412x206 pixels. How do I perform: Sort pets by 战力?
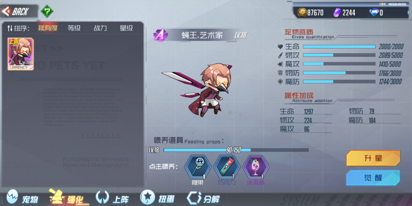[x=100, y=28]
